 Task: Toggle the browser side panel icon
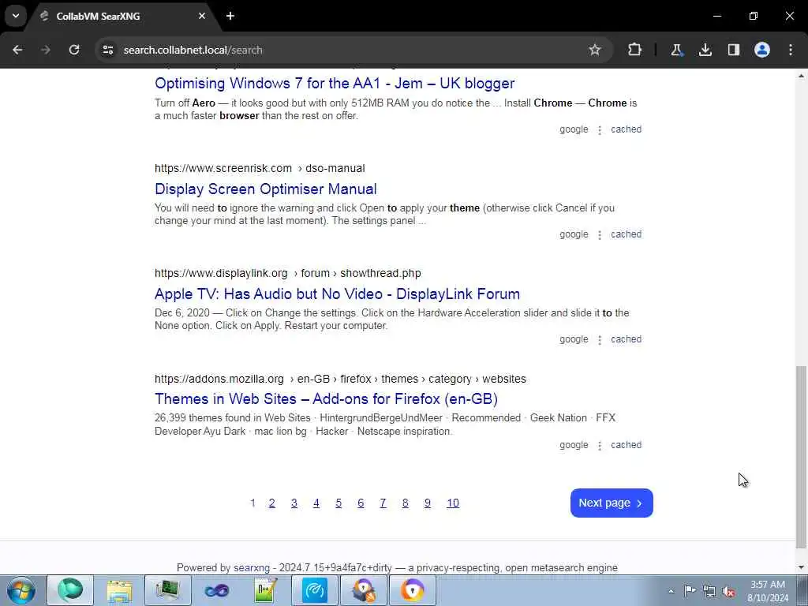pos(734,50)
